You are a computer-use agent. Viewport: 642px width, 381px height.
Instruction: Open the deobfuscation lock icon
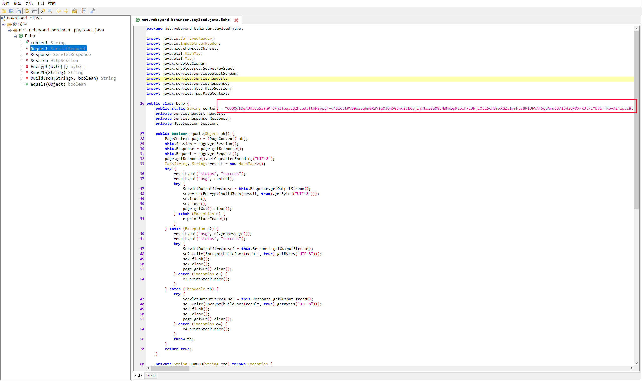point(75,11)
